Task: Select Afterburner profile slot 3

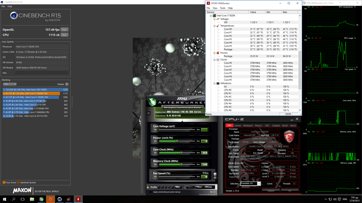Action: (166, 187)
